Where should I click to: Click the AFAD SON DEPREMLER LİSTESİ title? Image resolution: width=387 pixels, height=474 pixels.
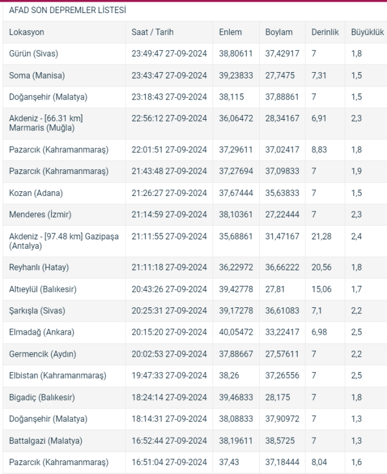[x=67, y=10]
